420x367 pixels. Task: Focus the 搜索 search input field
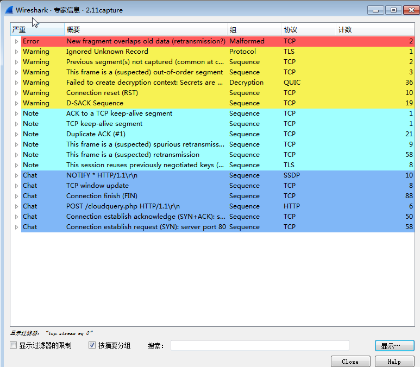click(260, 345)
